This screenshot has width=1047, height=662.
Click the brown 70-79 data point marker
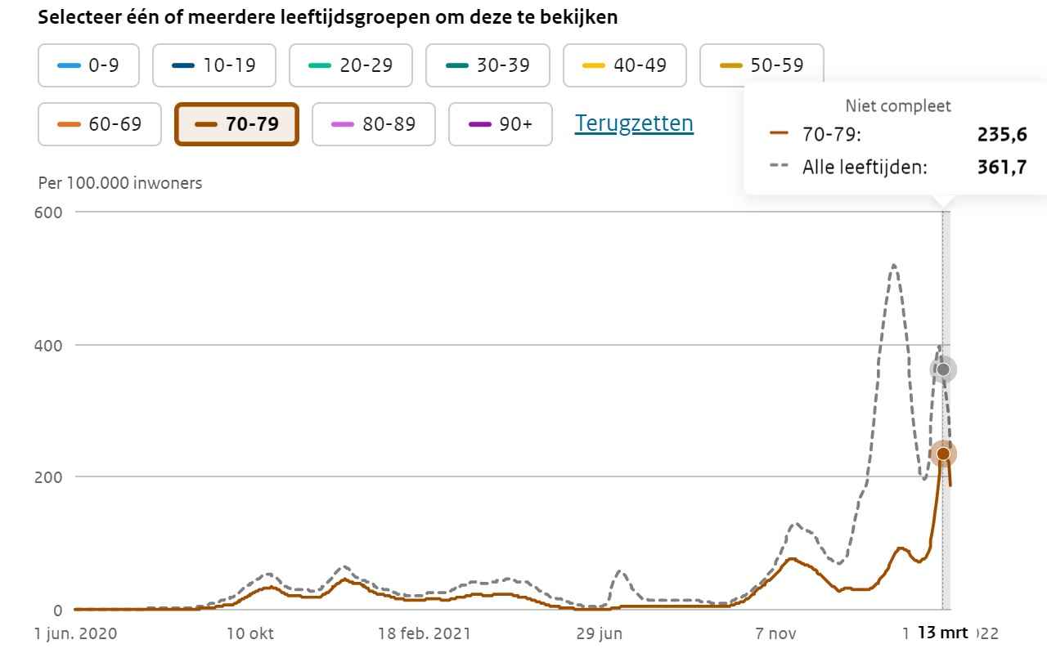pyautogui.click(x=943, y=454)
